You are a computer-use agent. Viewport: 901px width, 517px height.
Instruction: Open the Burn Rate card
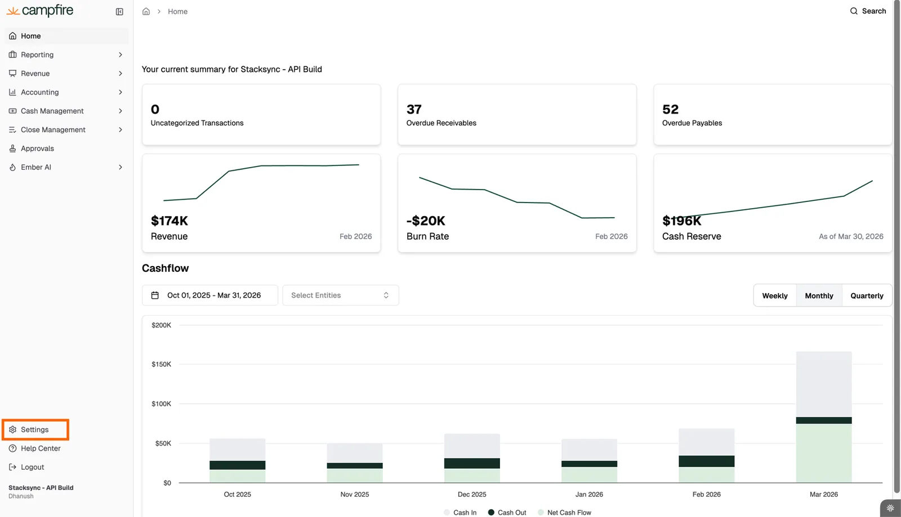click(x=517, y=203)
